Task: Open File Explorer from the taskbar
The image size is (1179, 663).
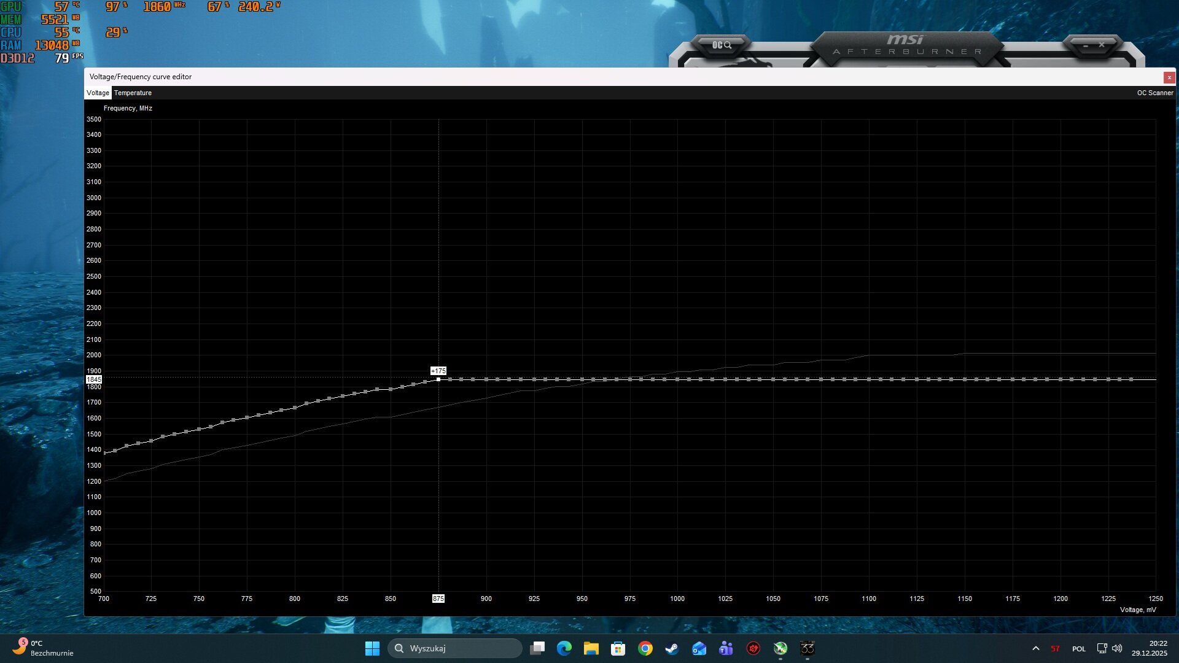Action: 591,648
